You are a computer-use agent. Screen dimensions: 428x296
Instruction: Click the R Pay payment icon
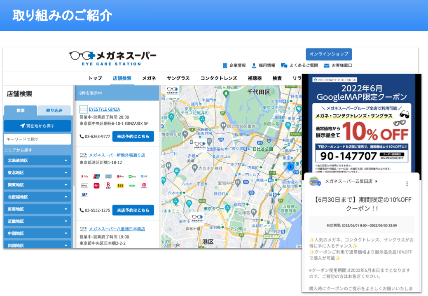pyautogui.click(x=84, y=177)
